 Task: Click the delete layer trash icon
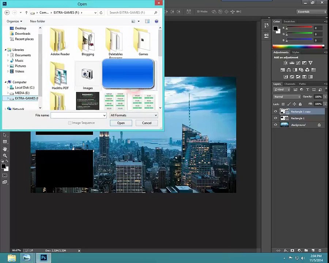pos(320,250)
